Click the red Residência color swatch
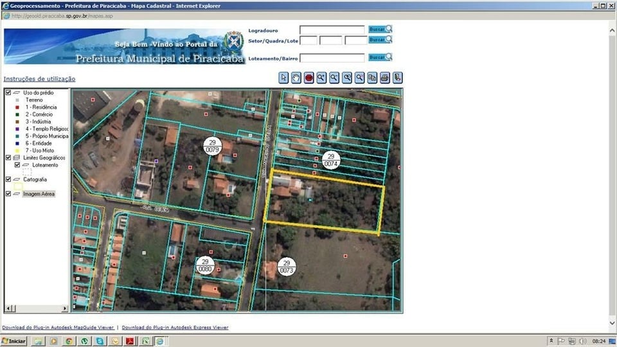The image size is (617, 347). [17, 107]
